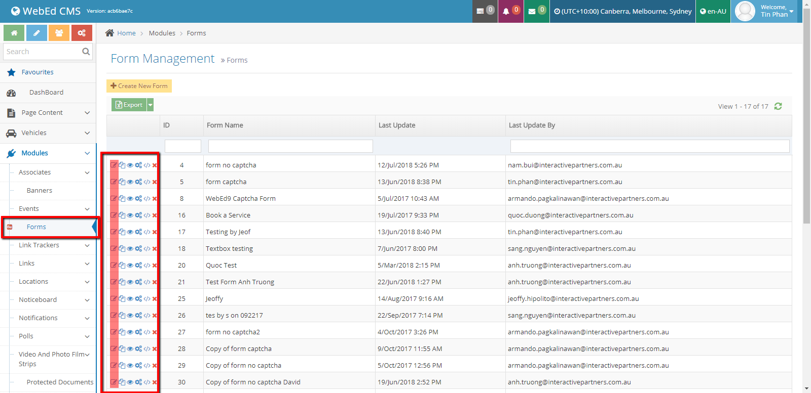
Task: Open DashBoard from the sidebar
Action: (x=46, y=93)
